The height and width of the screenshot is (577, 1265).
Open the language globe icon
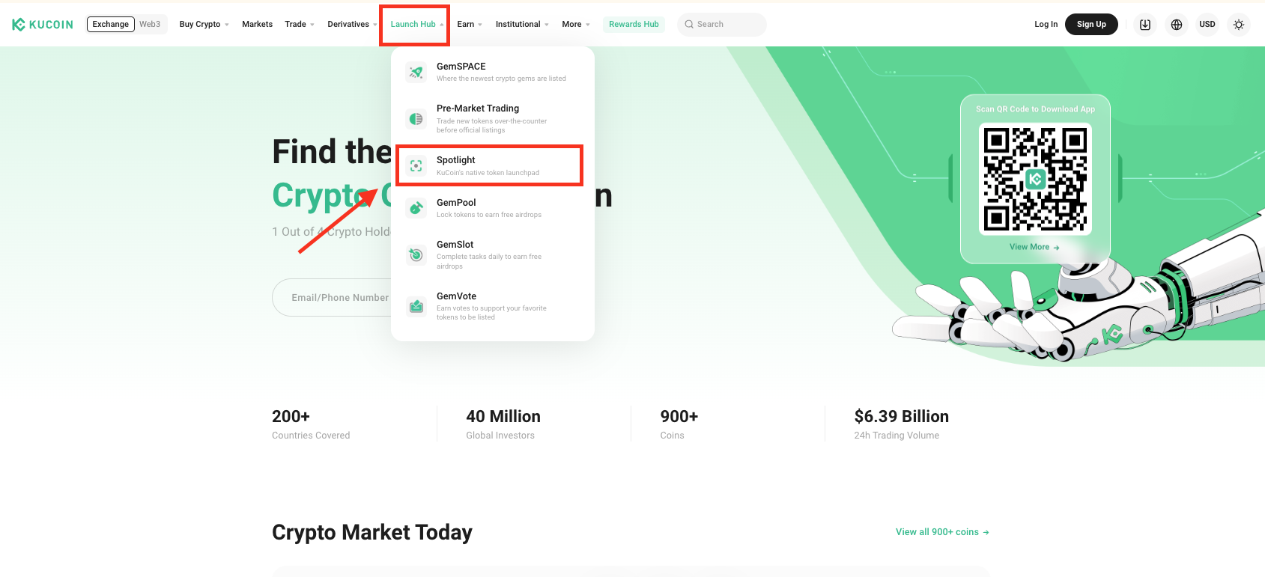click(1177, 25)
